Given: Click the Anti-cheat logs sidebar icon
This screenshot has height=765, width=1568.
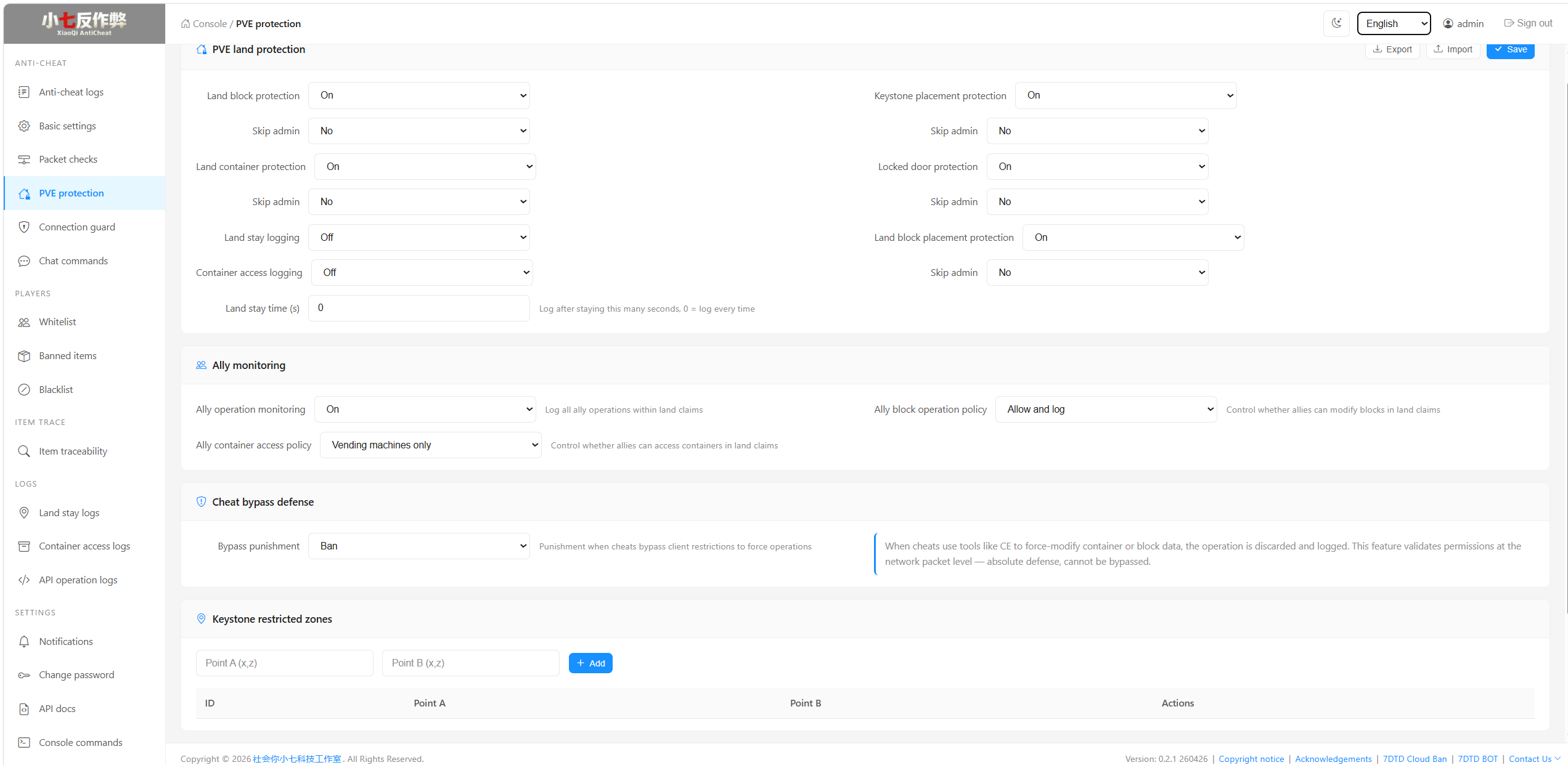Looking at the screenshot, I should [24, 92].
